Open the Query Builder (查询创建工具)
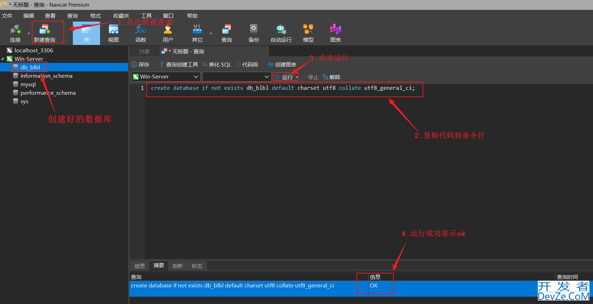Image resolution: width=593 pixels, height=304 pixels. (179, 64)
